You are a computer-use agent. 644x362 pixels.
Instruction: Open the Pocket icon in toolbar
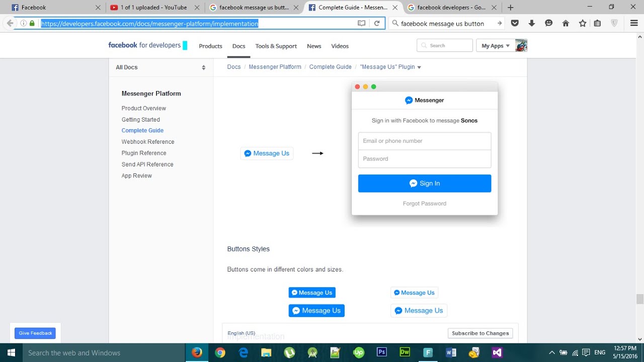tap(515, 23)
